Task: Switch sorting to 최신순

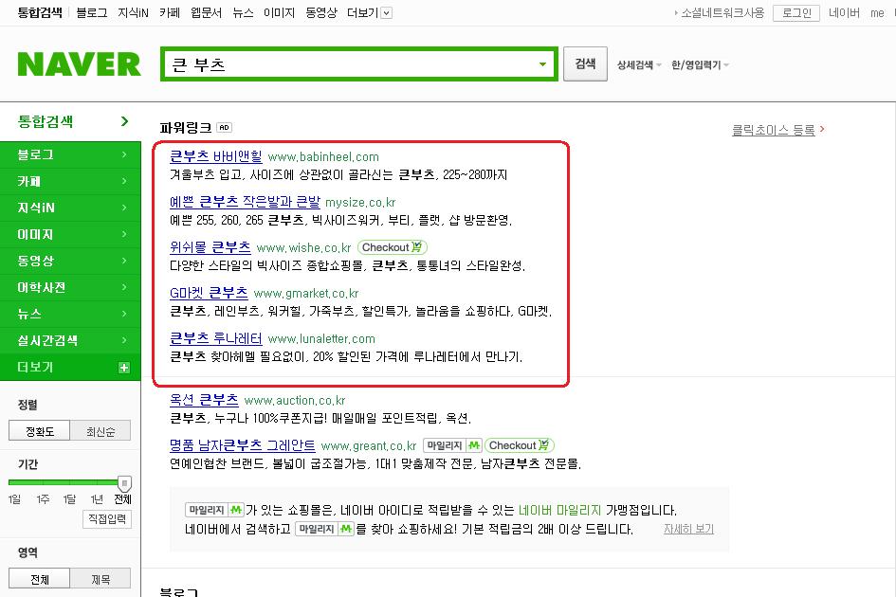Action: pyautogui.click(x=101, y=431)
